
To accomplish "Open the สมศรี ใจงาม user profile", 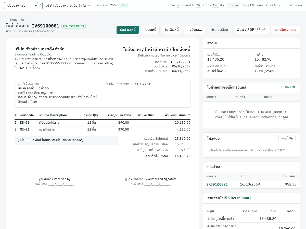I will [x=274, y=5].
